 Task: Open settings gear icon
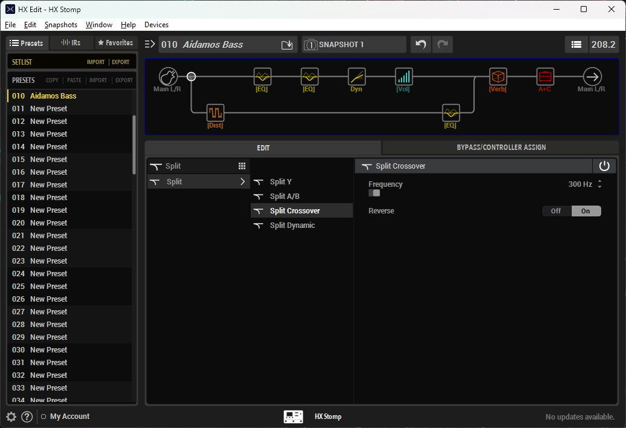pos(11,417)
